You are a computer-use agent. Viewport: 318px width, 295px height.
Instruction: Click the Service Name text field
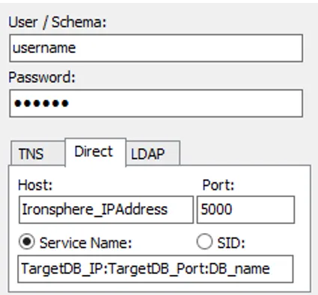tap(155, 269)
